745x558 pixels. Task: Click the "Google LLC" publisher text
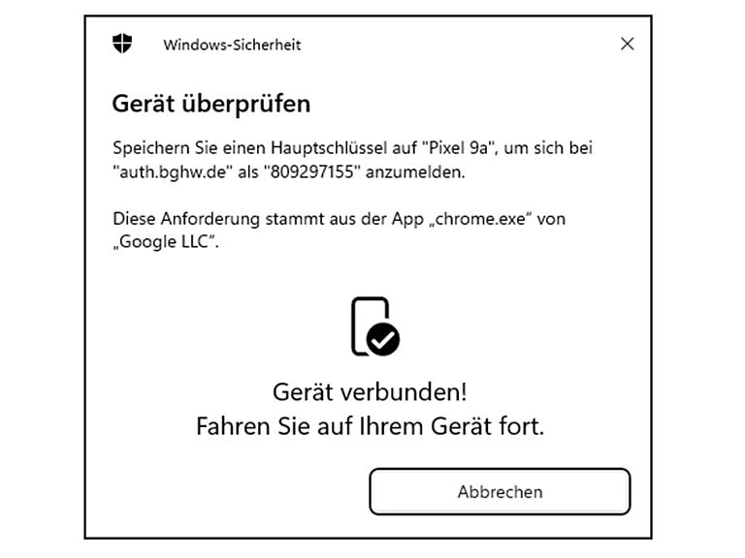(x=164, y=241)
